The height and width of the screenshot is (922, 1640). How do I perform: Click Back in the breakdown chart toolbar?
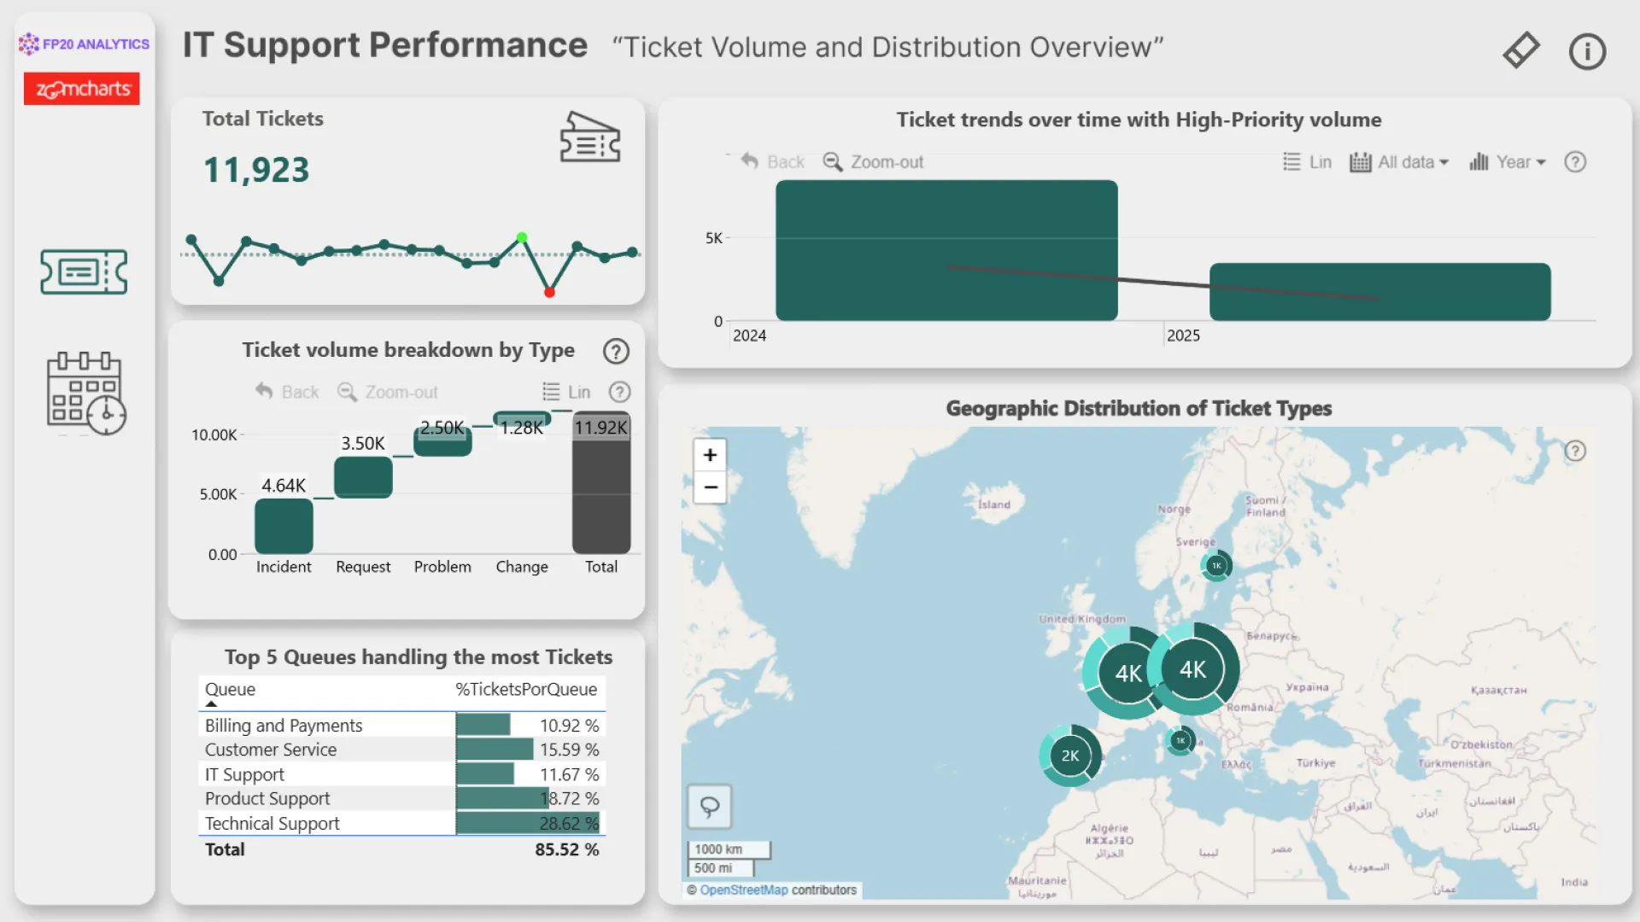[287, 392]
